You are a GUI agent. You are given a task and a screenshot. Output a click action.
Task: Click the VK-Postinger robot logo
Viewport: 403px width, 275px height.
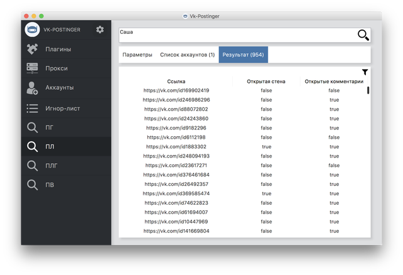[x=32, y=30]
